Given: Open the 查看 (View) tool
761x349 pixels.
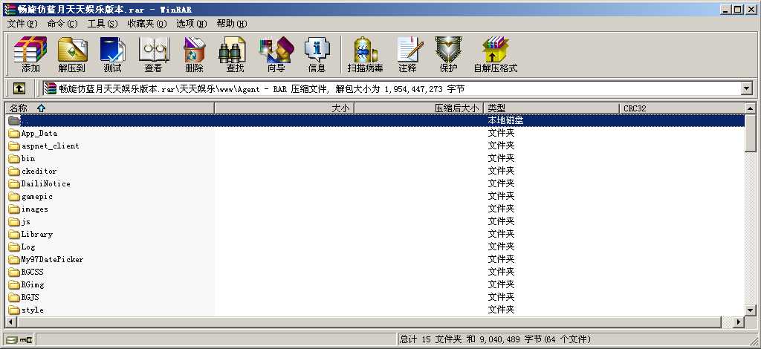Looking at the screenshot, I should [x=153, y=53].
